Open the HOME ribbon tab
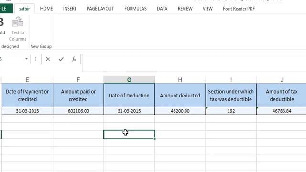Screen dimensions: 306x172 (46, 9)
